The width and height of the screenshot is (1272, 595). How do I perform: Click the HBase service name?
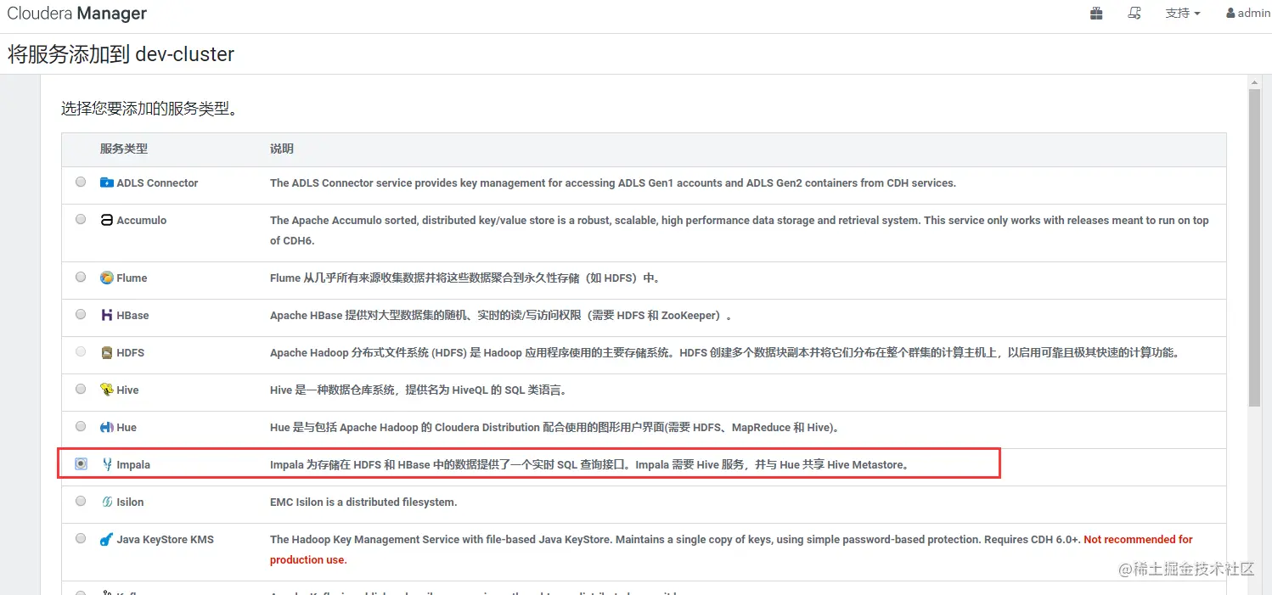[x=132, y=315]
